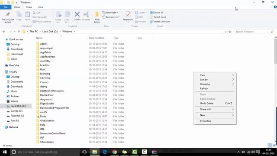The image size is (277, 156).
Task: Expand New submenu in context menu
Action: 215,115
